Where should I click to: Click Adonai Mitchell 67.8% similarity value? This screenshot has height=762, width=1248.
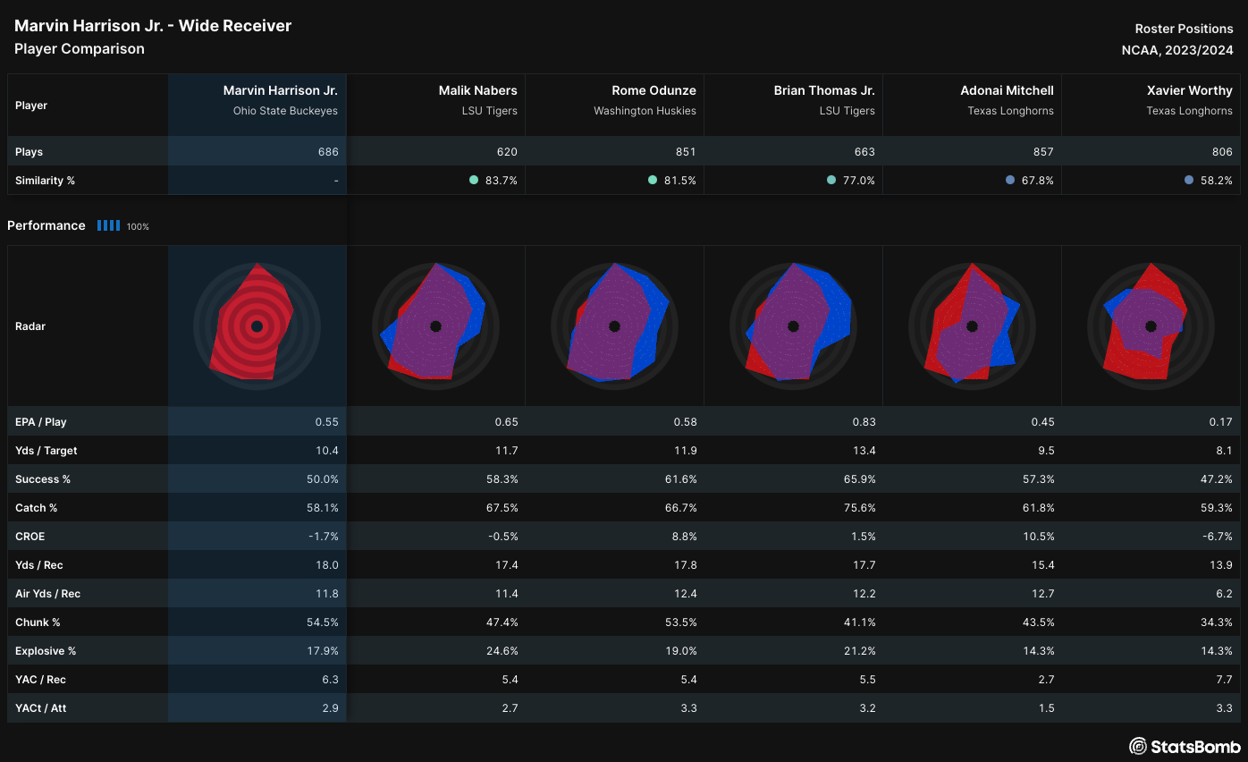(x=1037, y=181)
